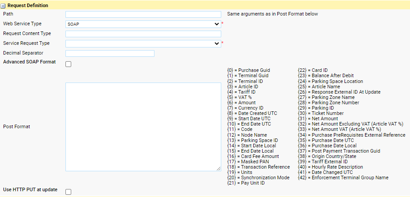The width and height of the screenshot is (410, 197).
Task: Click the '{9} = Start Date UTC' entry
Action: pyautogui.click(x=249, y=118)
